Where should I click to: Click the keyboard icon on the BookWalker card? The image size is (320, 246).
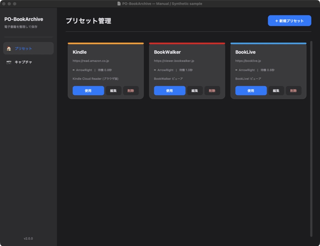pos(155,70)
